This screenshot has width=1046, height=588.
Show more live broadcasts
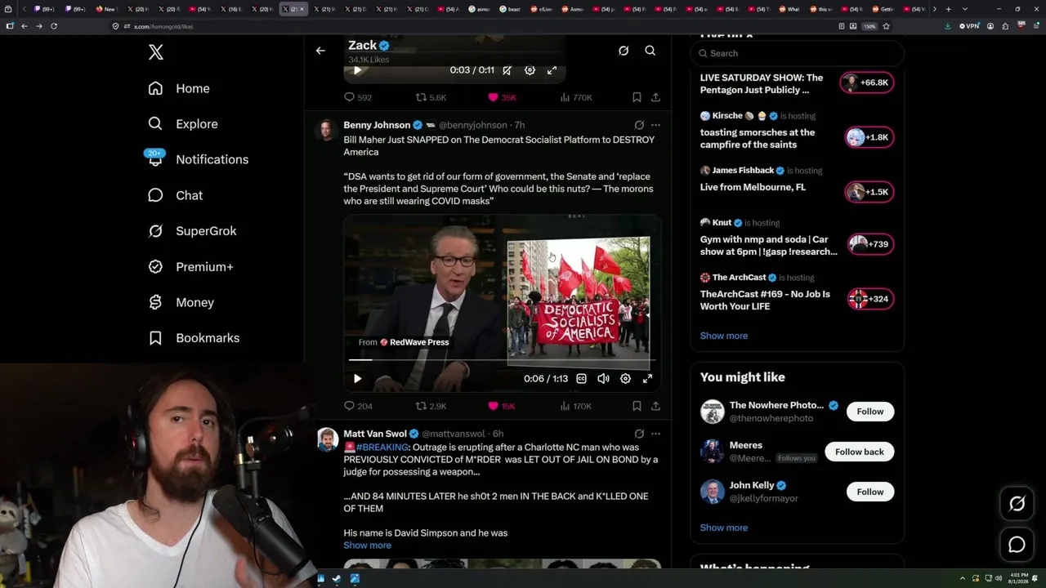(x=723, y=336)
